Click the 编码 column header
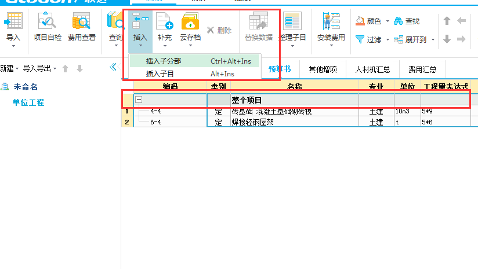This screenshot has height=269, width=478. click(170, 86)
